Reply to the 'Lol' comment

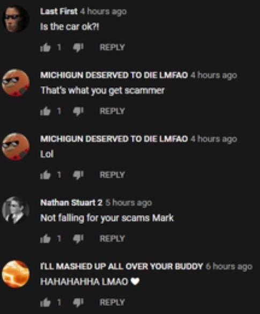(112, 175)
